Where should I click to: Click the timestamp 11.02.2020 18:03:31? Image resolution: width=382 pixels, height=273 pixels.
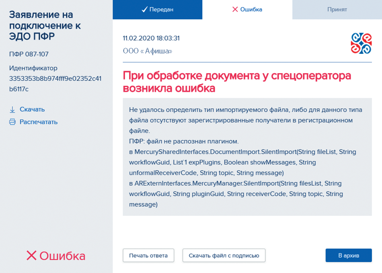point(151,39)
